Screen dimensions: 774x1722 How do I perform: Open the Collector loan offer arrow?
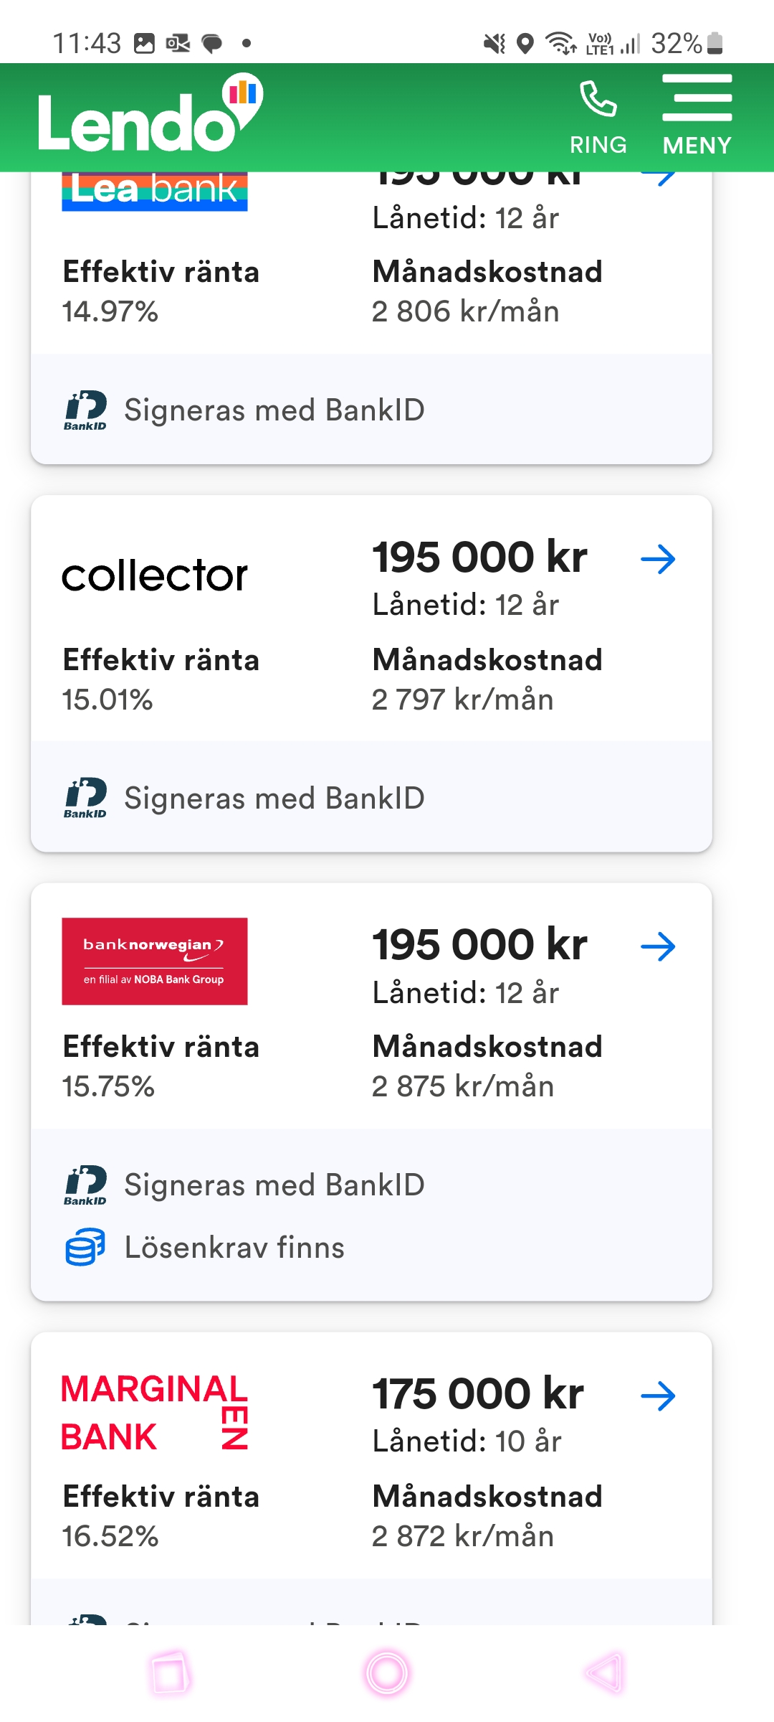(658, 560)
